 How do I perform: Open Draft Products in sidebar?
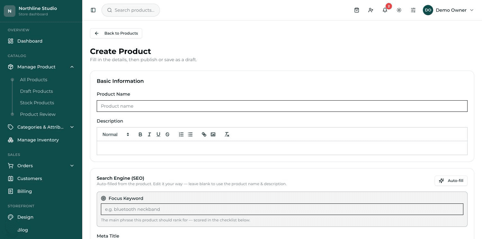tap(36, 91)
